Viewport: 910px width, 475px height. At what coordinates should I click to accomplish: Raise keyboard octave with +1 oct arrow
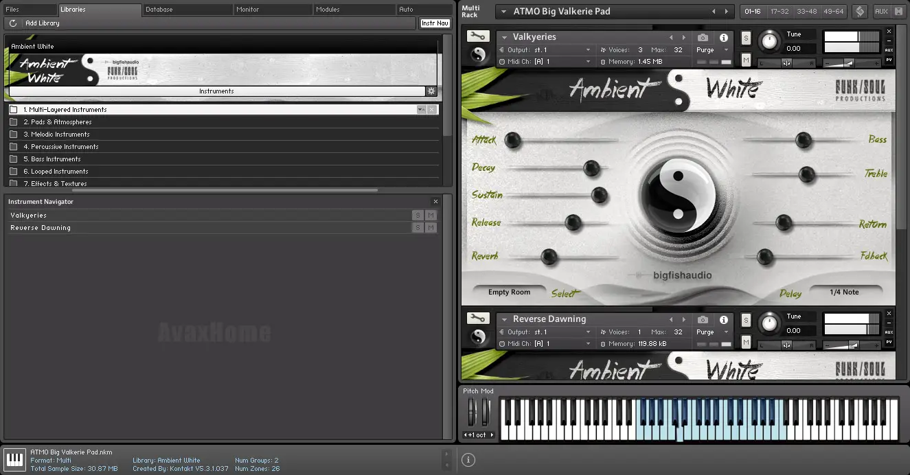pyautogui.click(x=492, y=435)
